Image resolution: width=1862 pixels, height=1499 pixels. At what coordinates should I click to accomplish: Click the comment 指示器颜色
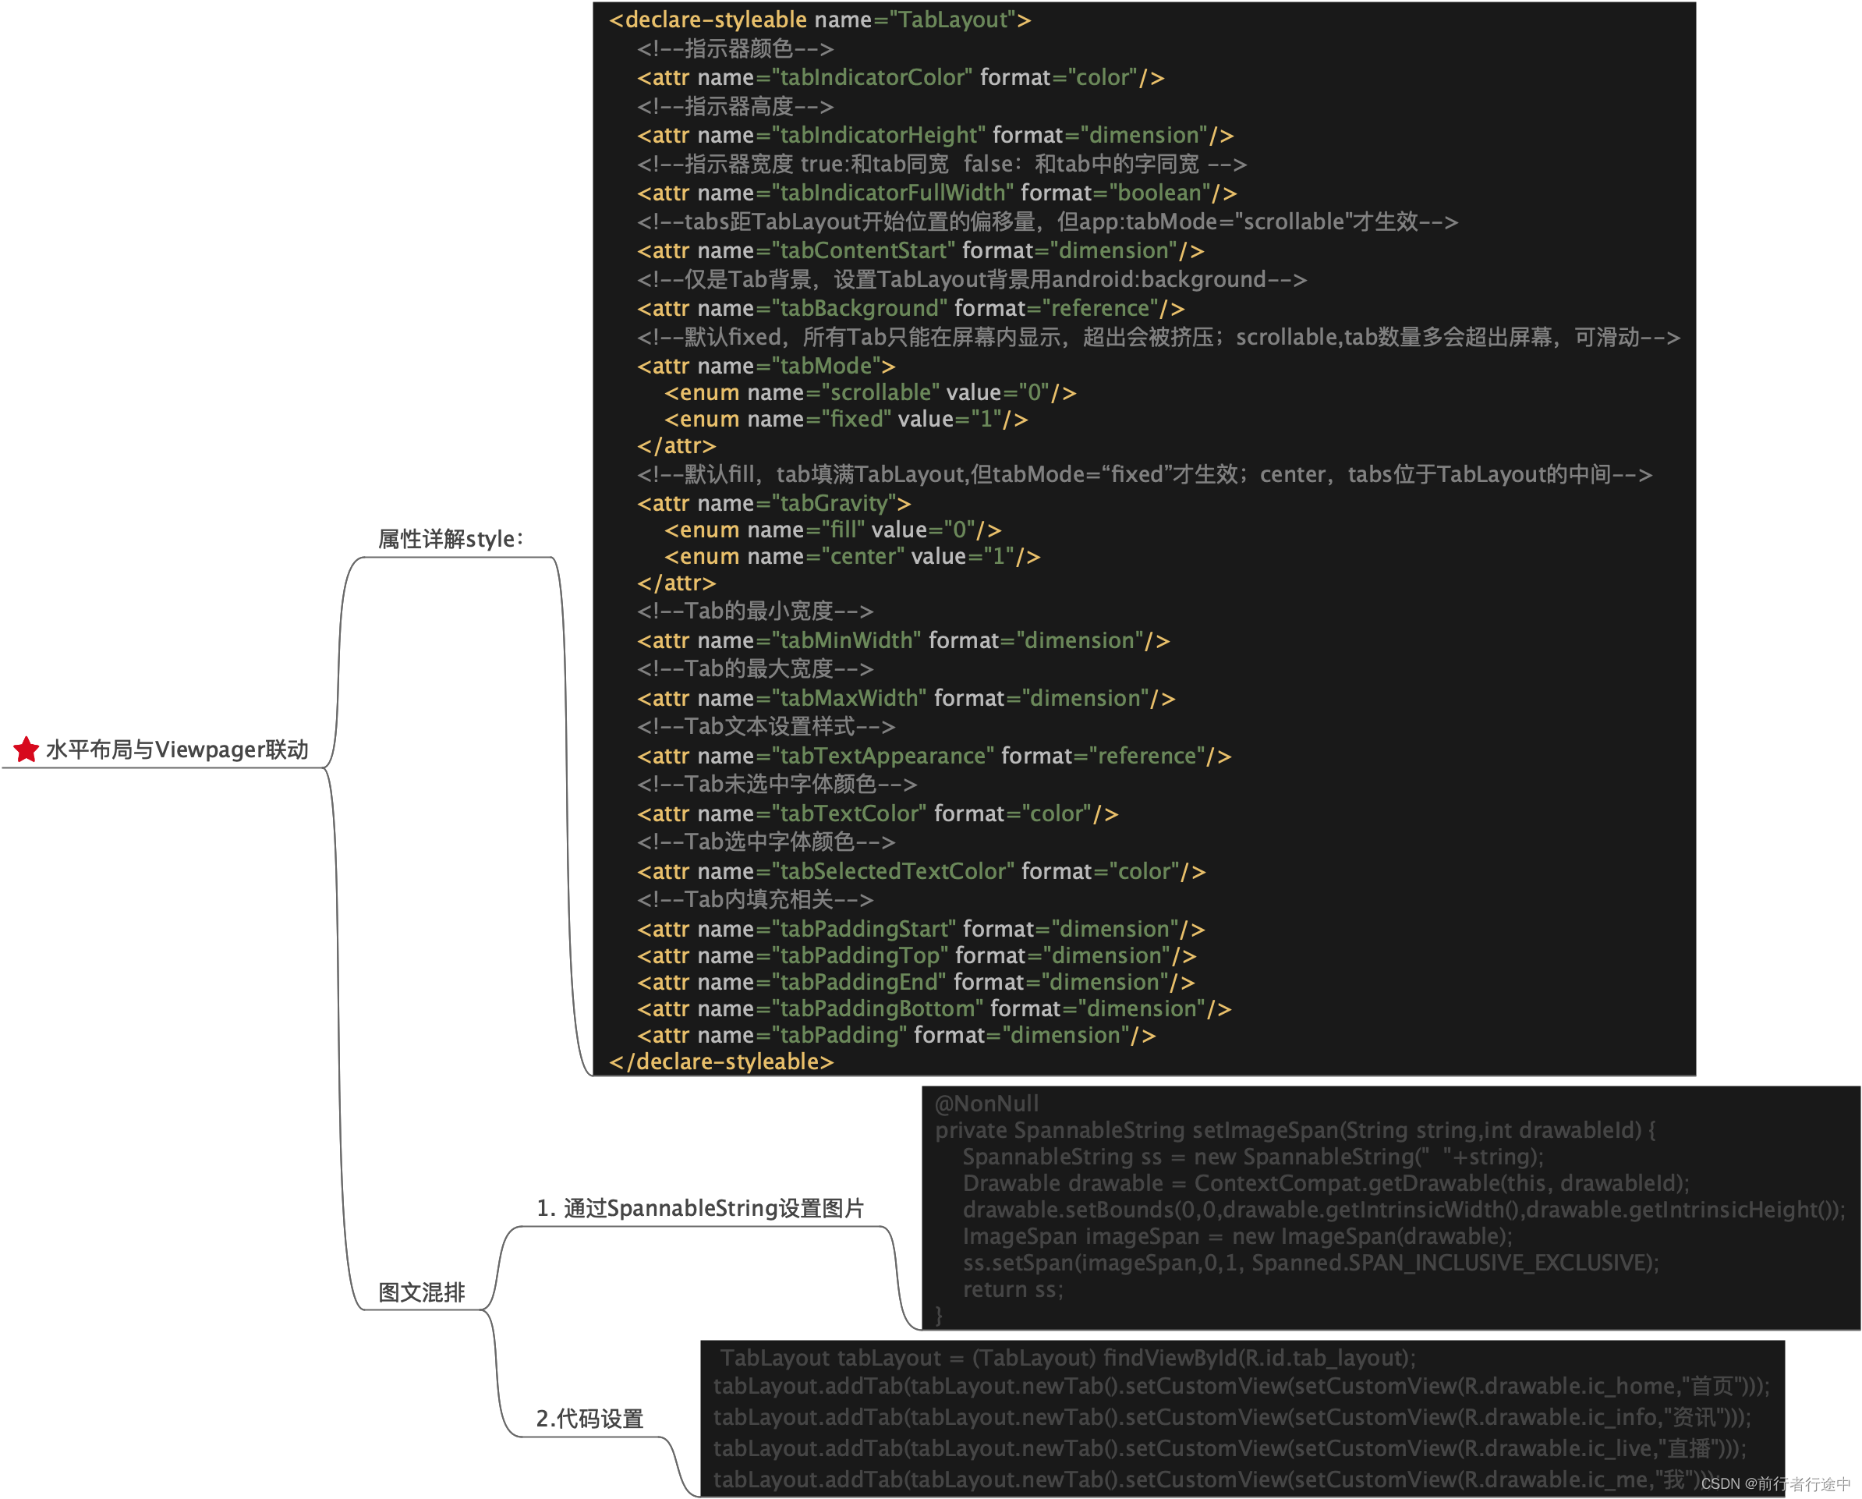(x=735, y=48)
